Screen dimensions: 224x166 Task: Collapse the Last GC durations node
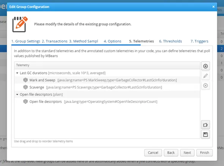tap(17, 73)
